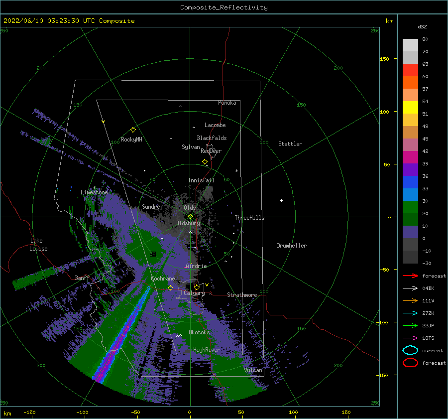
Task: Click the green 22JP arrow icon
Action: pyautogui.click(x=410, y=325)
